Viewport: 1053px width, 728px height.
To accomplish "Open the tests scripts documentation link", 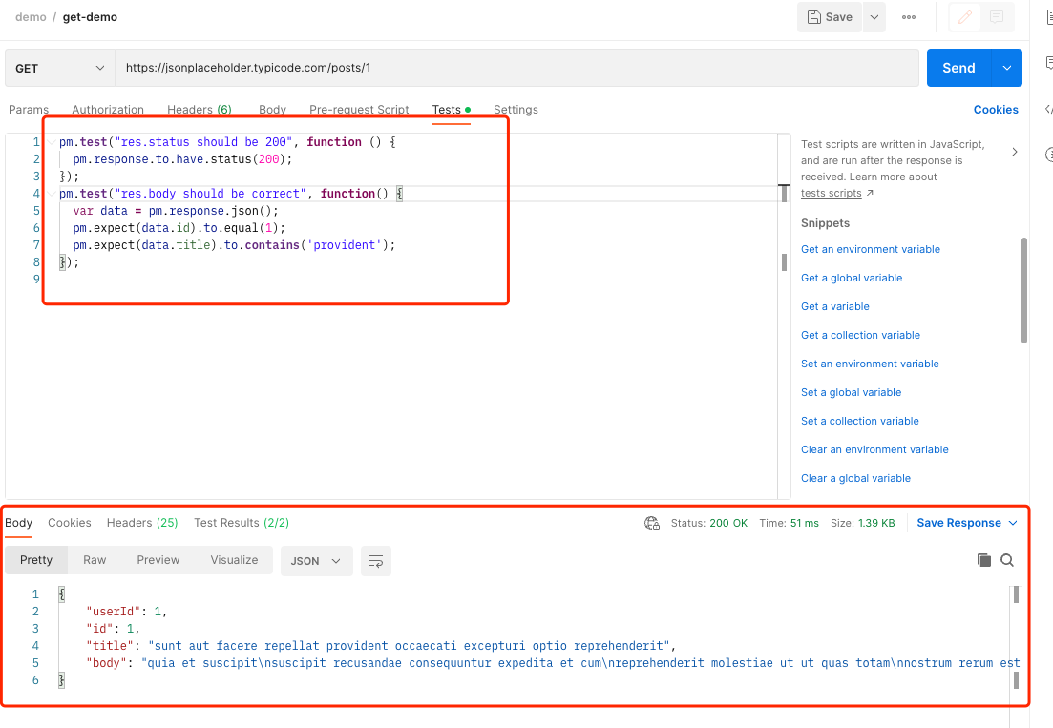I will point(832,194).
